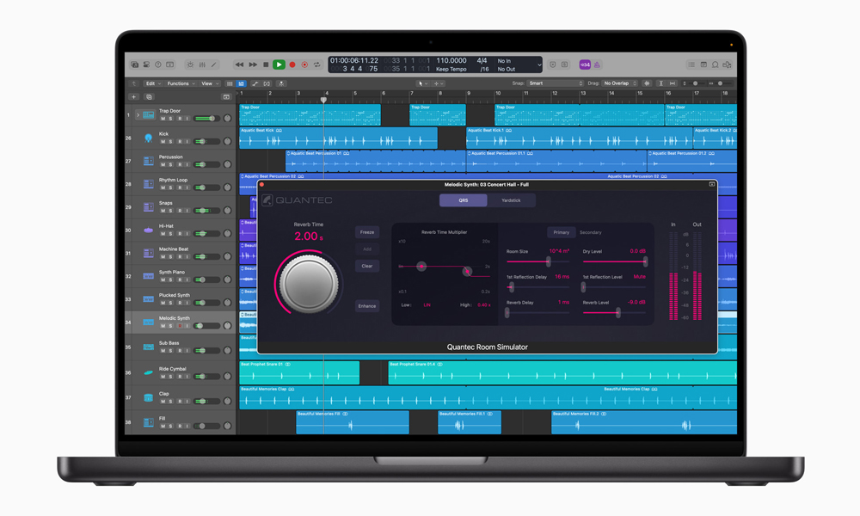The image size is (860, 516).
Task: Click the Stop button in transport
Action: pos(266,64)
